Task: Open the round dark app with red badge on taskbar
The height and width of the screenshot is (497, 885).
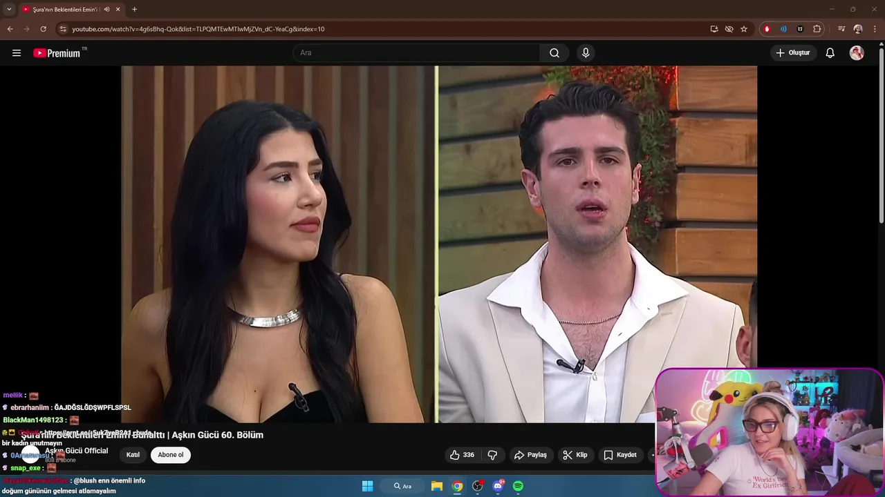Action: click(477, 486)
